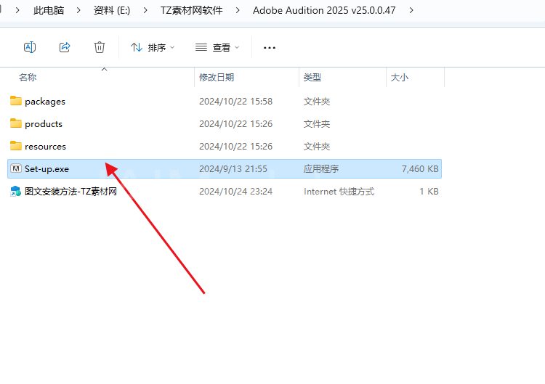Click the 7,460 KB size value
The width and height of the screenshot is (545, 384).
click(x=420, y=169)
